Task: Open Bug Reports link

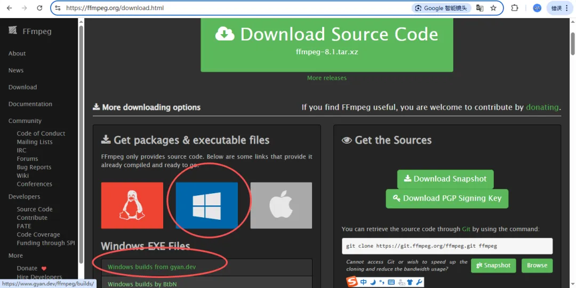Action: 34,167
